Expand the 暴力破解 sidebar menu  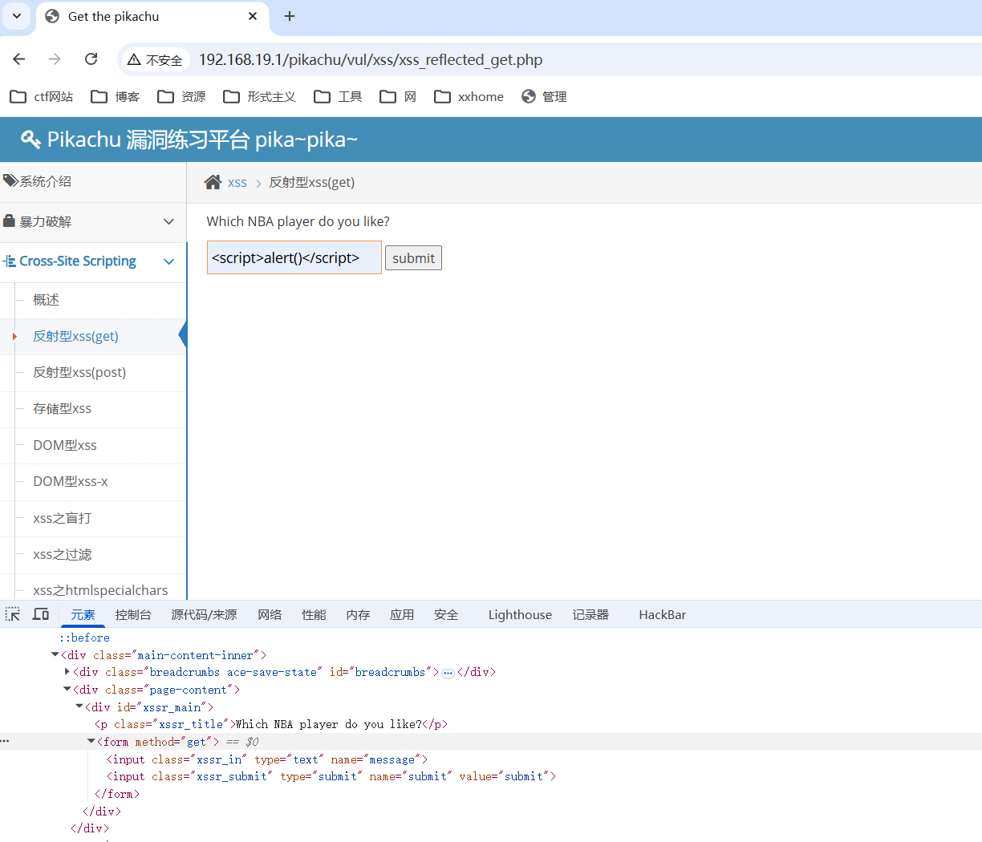click(93, 222)
